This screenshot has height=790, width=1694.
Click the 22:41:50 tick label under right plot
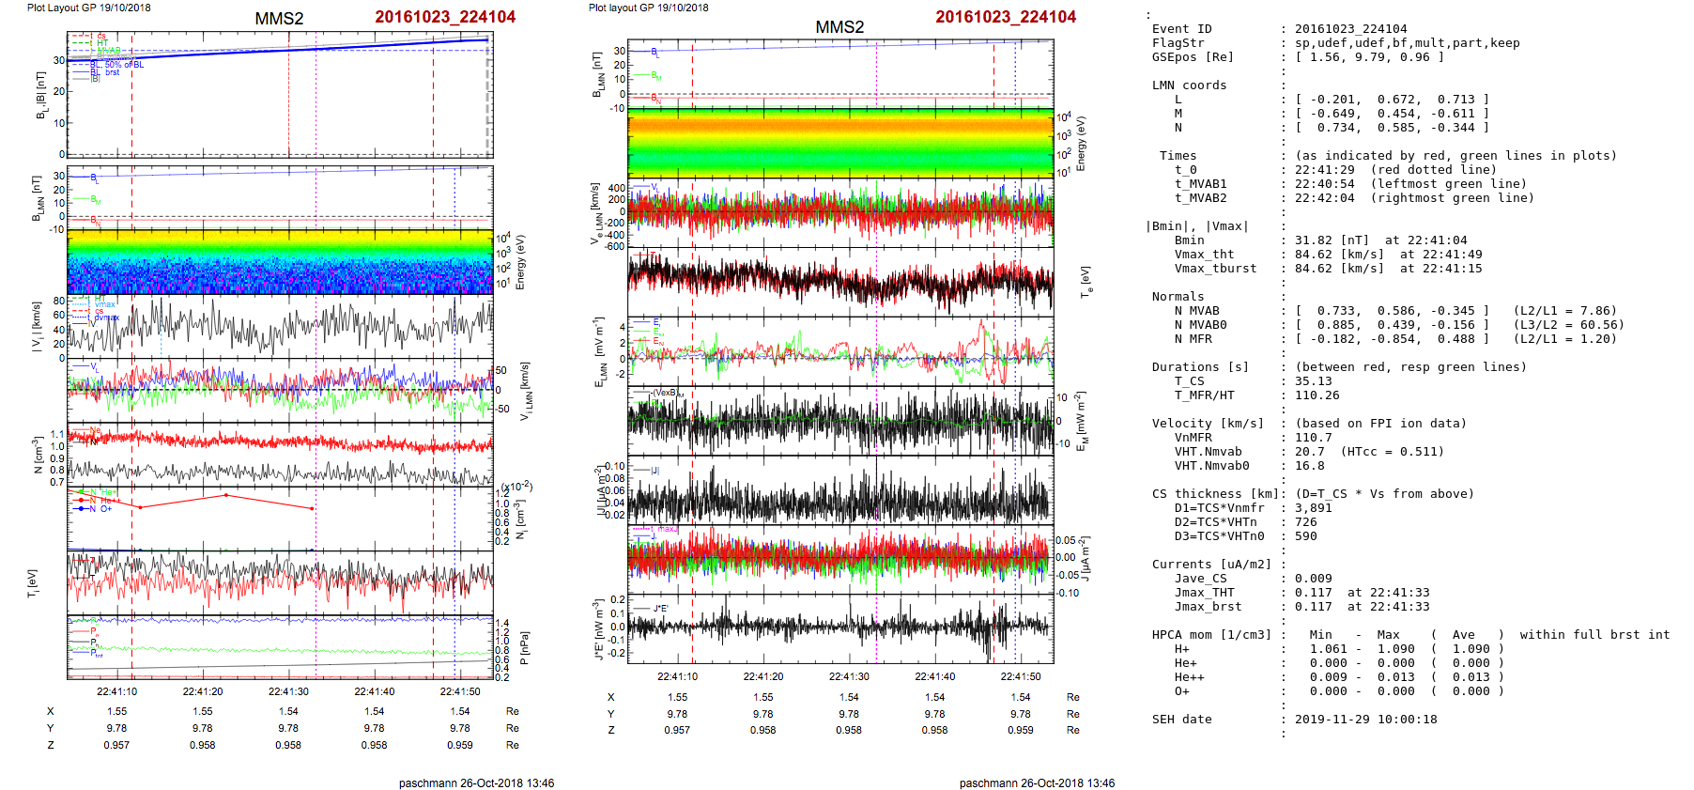(x=1020, y=676)
